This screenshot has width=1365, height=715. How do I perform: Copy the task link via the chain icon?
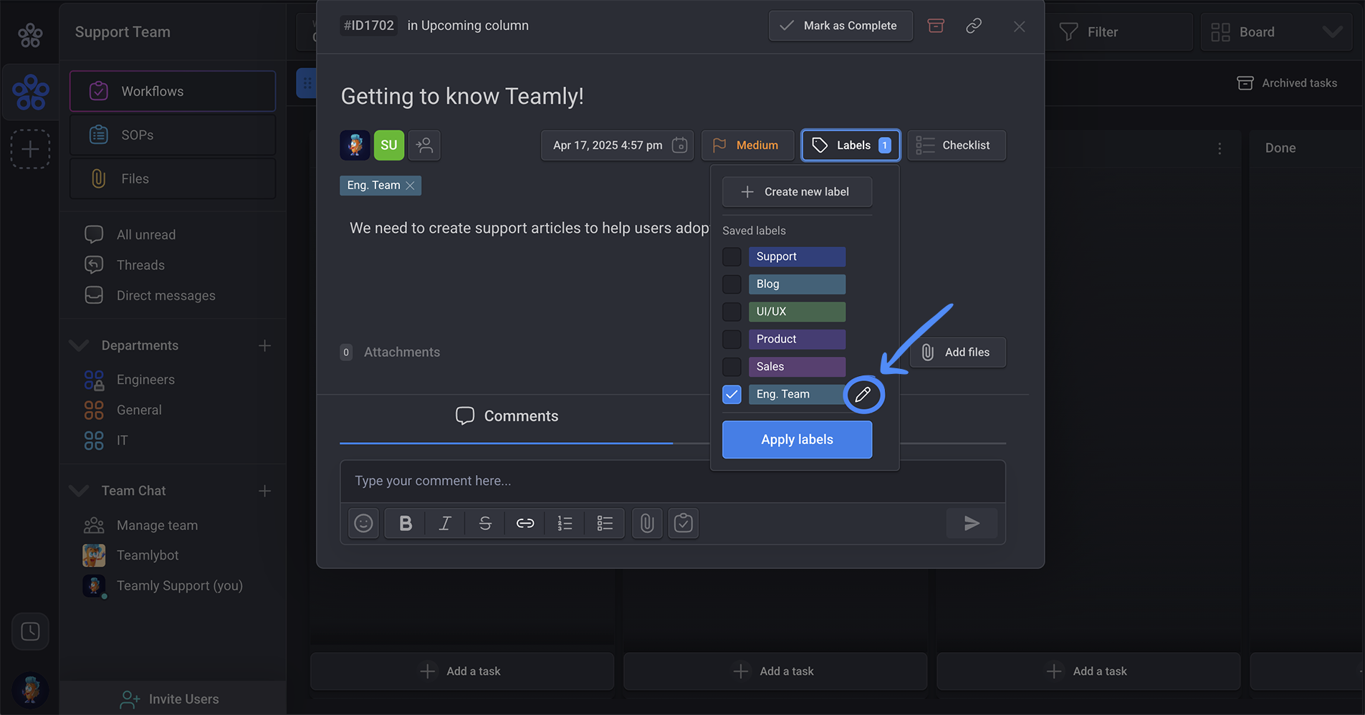click(974, 26)
